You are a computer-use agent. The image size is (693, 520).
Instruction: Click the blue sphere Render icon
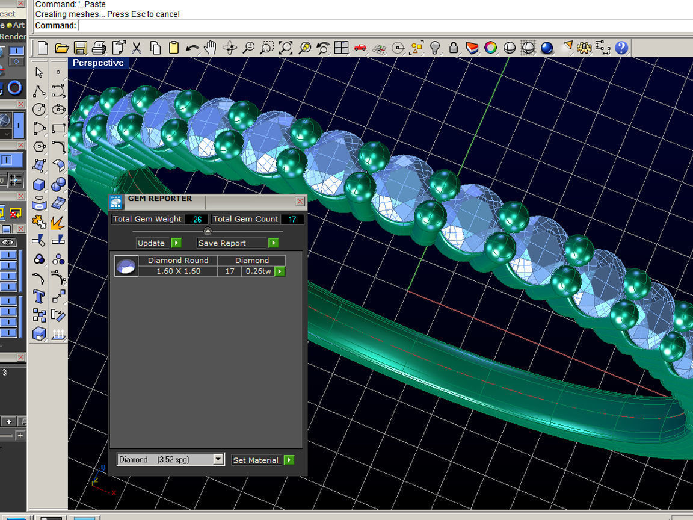tap(547, 48)
